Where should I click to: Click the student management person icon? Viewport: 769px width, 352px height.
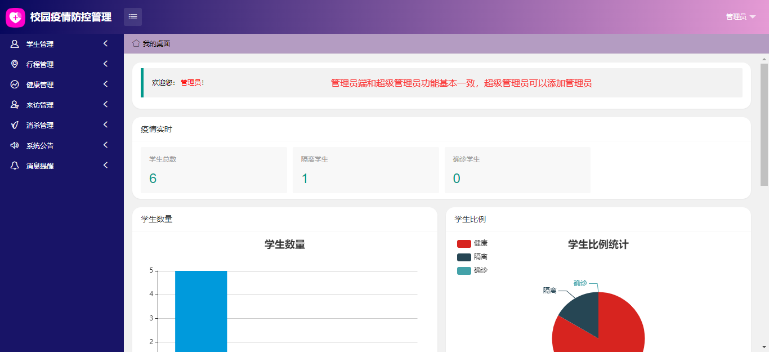coord(15,44)
